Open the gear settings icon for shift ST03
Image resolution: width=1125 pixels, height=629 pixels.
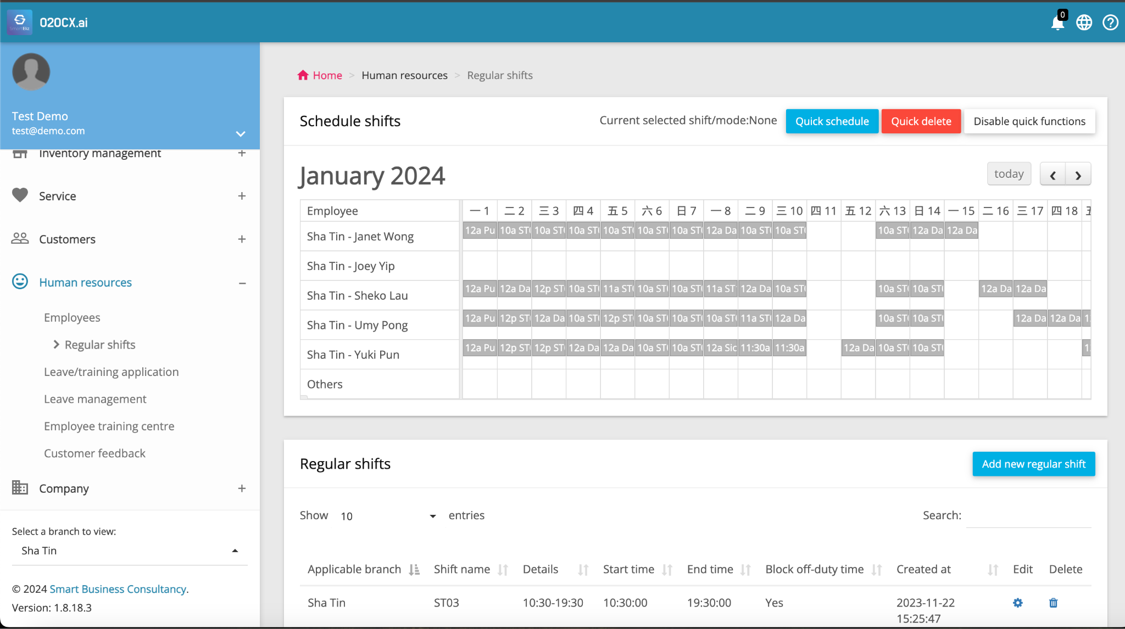click(1017, 603)
